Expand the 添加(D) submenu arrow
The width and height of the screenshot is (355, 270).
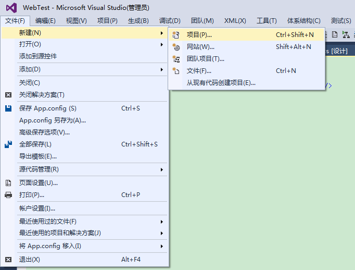point(162,69)
